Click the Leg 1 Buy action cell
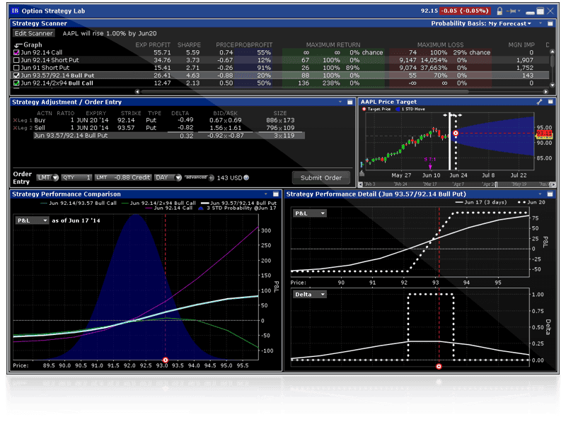The height and width of the screenshot is (424, 566). (40, 120)
